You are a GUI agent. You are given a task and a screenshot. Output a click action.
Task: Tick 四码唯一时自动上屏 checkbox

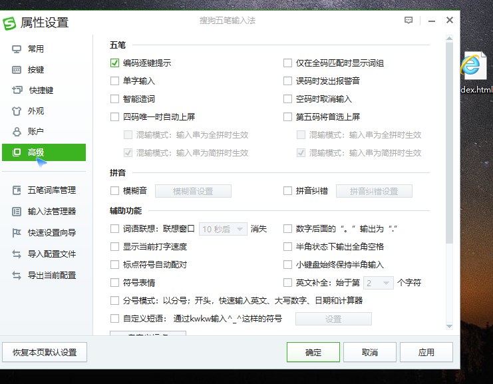[x=114, y=117]
